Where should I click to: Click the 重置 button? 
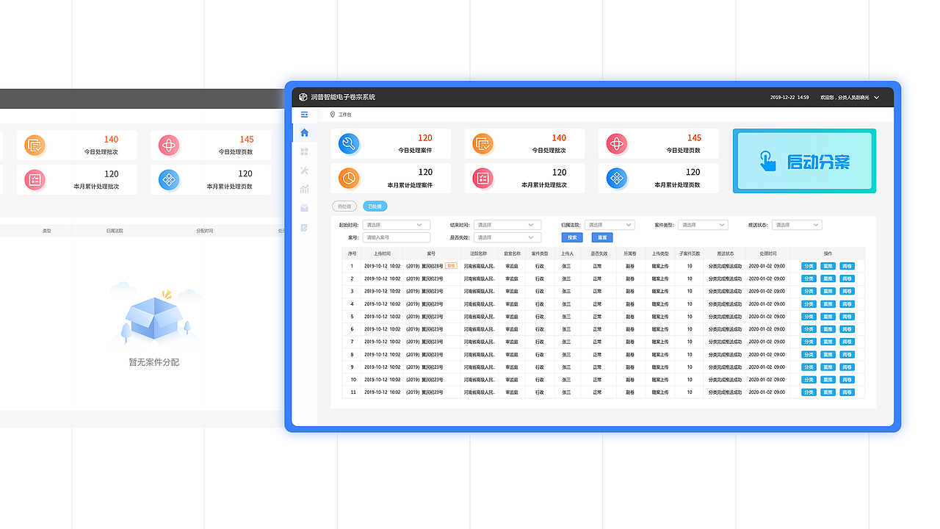point(602,237)
